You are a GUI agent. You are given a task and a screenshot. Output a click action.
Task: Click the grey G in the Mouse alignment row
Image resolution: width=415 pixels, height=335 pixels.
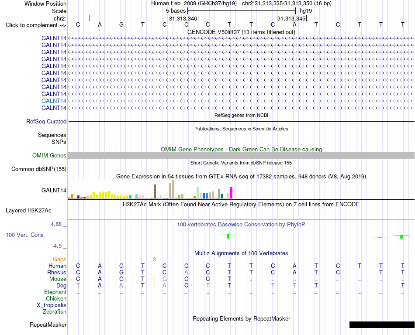pos(165,279)
